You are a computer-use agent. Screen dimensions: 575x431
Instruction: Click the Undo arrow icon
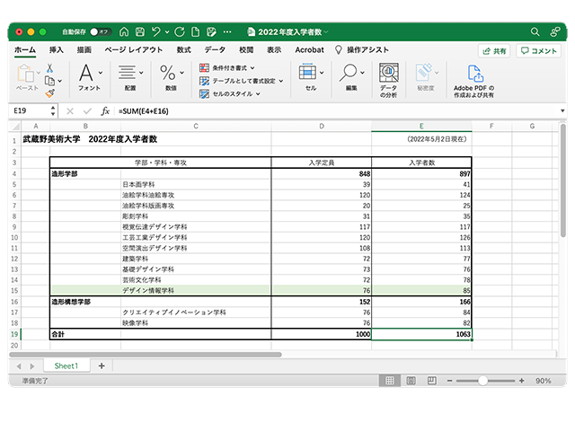click(156, 32)
